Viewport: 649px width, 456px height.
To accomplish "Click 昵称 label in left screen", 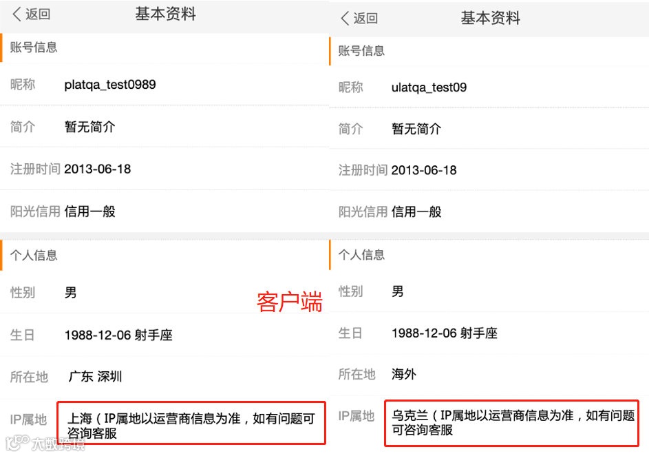I will point(23,85).
